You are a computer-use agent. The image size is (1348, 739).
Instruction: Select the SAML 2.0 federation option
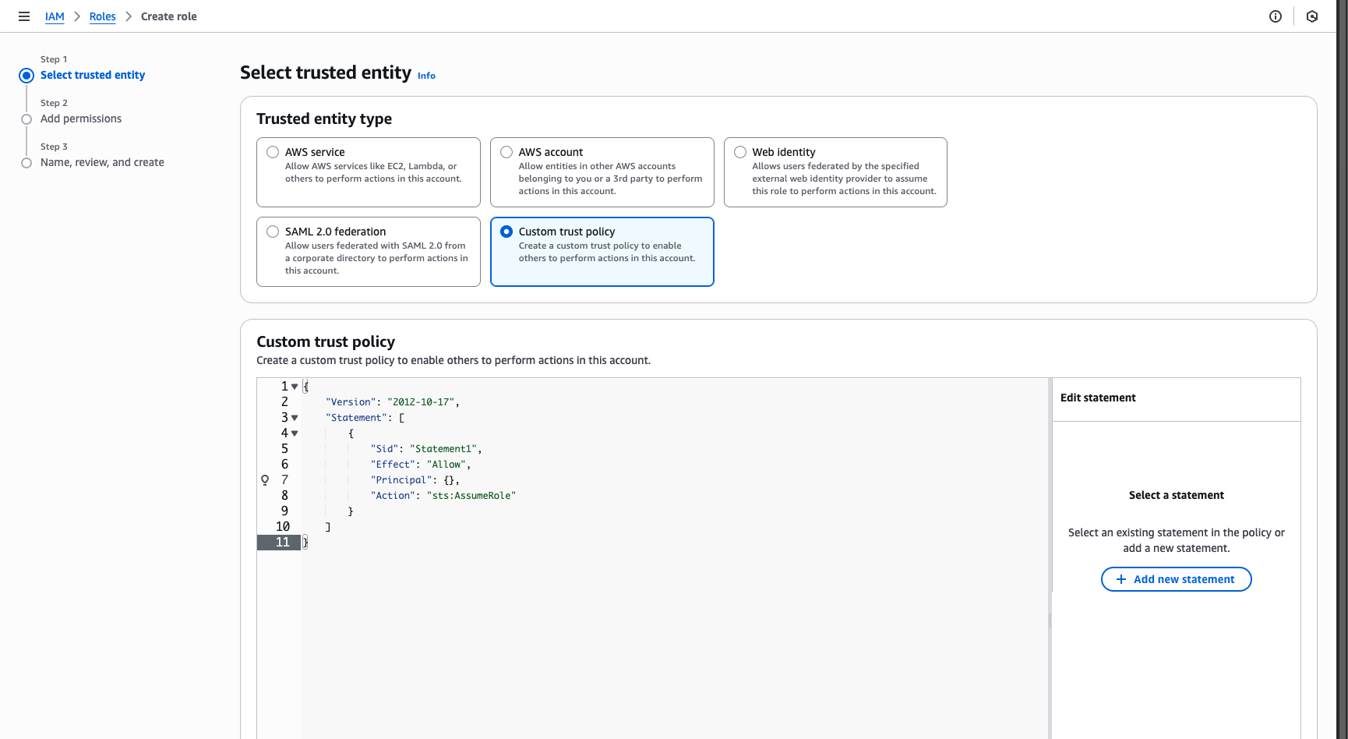coord(272,231)
